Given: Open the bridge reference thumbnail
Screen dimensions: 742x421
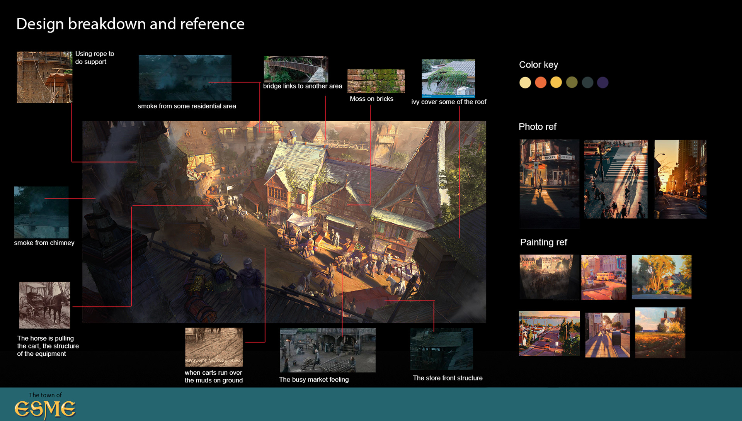Looking at the screenshot, I should click(296, 69).
